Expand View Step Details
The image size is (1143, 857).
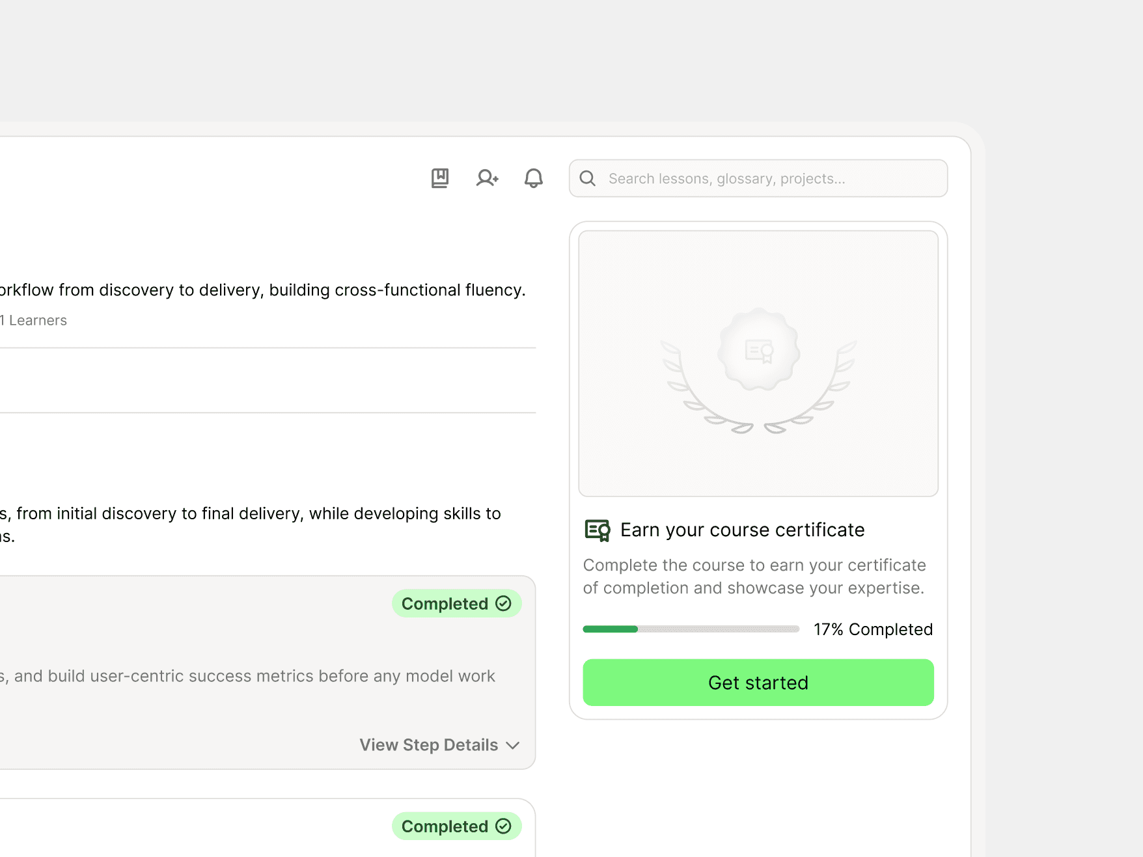point(440,745)
